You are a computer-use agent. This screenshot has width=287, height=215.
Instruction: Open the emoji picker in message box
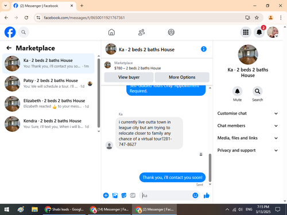tap(195, 196)
